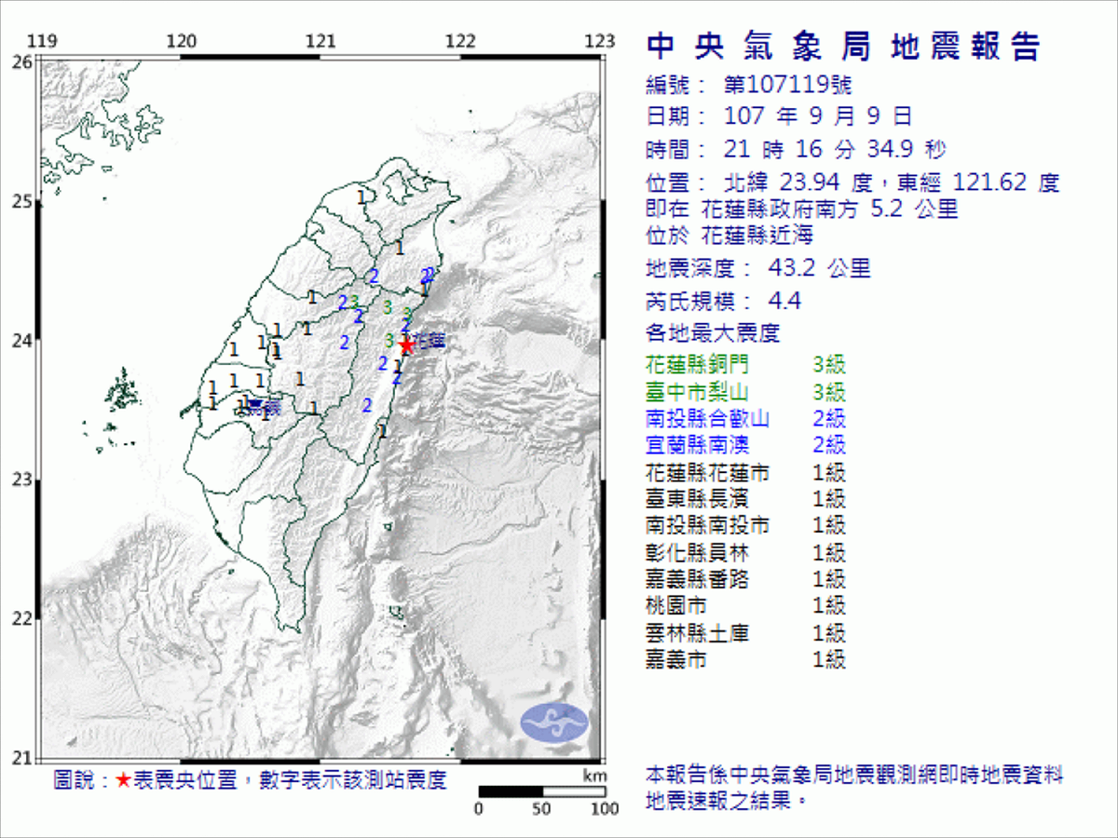Select the row 花蓮縣花蓮市 1級
This screenshot has width=1118, height=838.
tap(745, 471)
